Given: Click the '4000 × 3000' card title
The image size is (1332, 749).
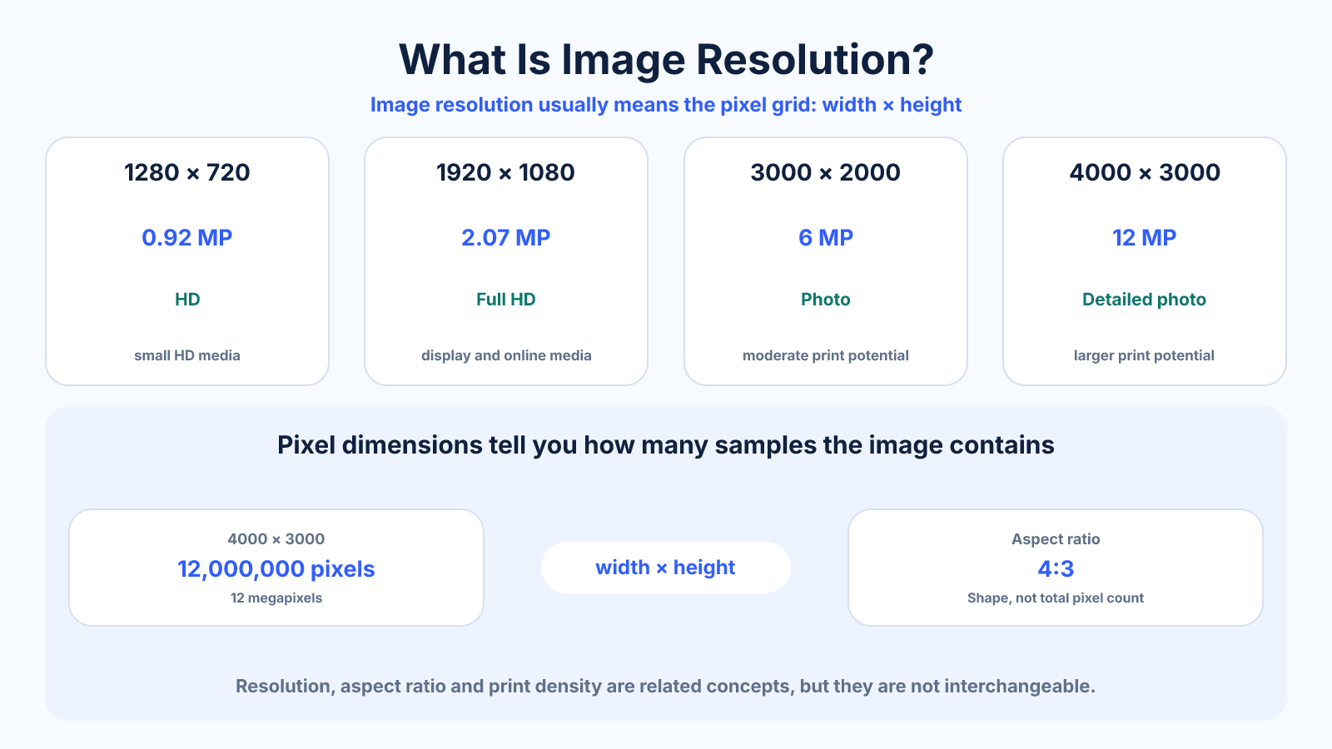Looking at the screenshot, I should point(1145,172).
